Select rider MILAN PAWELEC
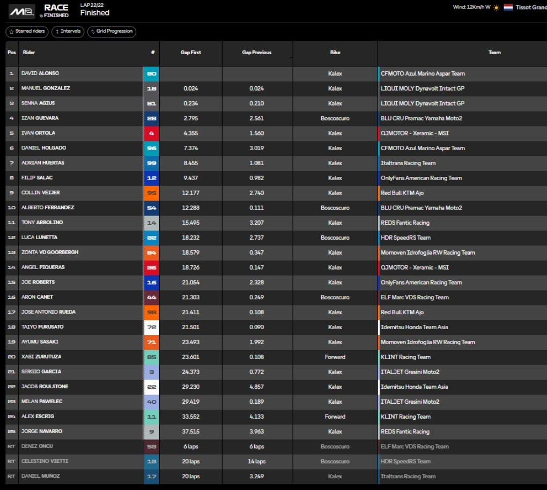Image resolution: width=547 pixels, height=490 pixels. pos(42,402)
